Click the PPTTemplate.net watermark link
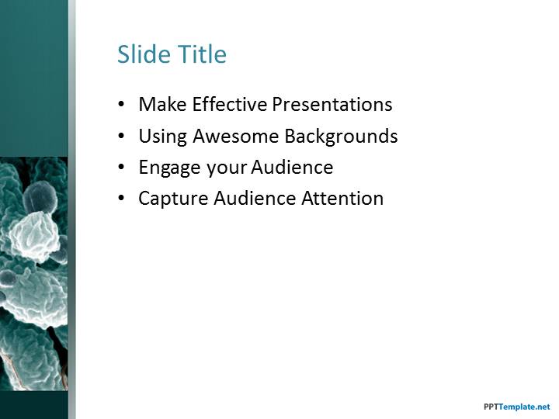 (516, 407)
